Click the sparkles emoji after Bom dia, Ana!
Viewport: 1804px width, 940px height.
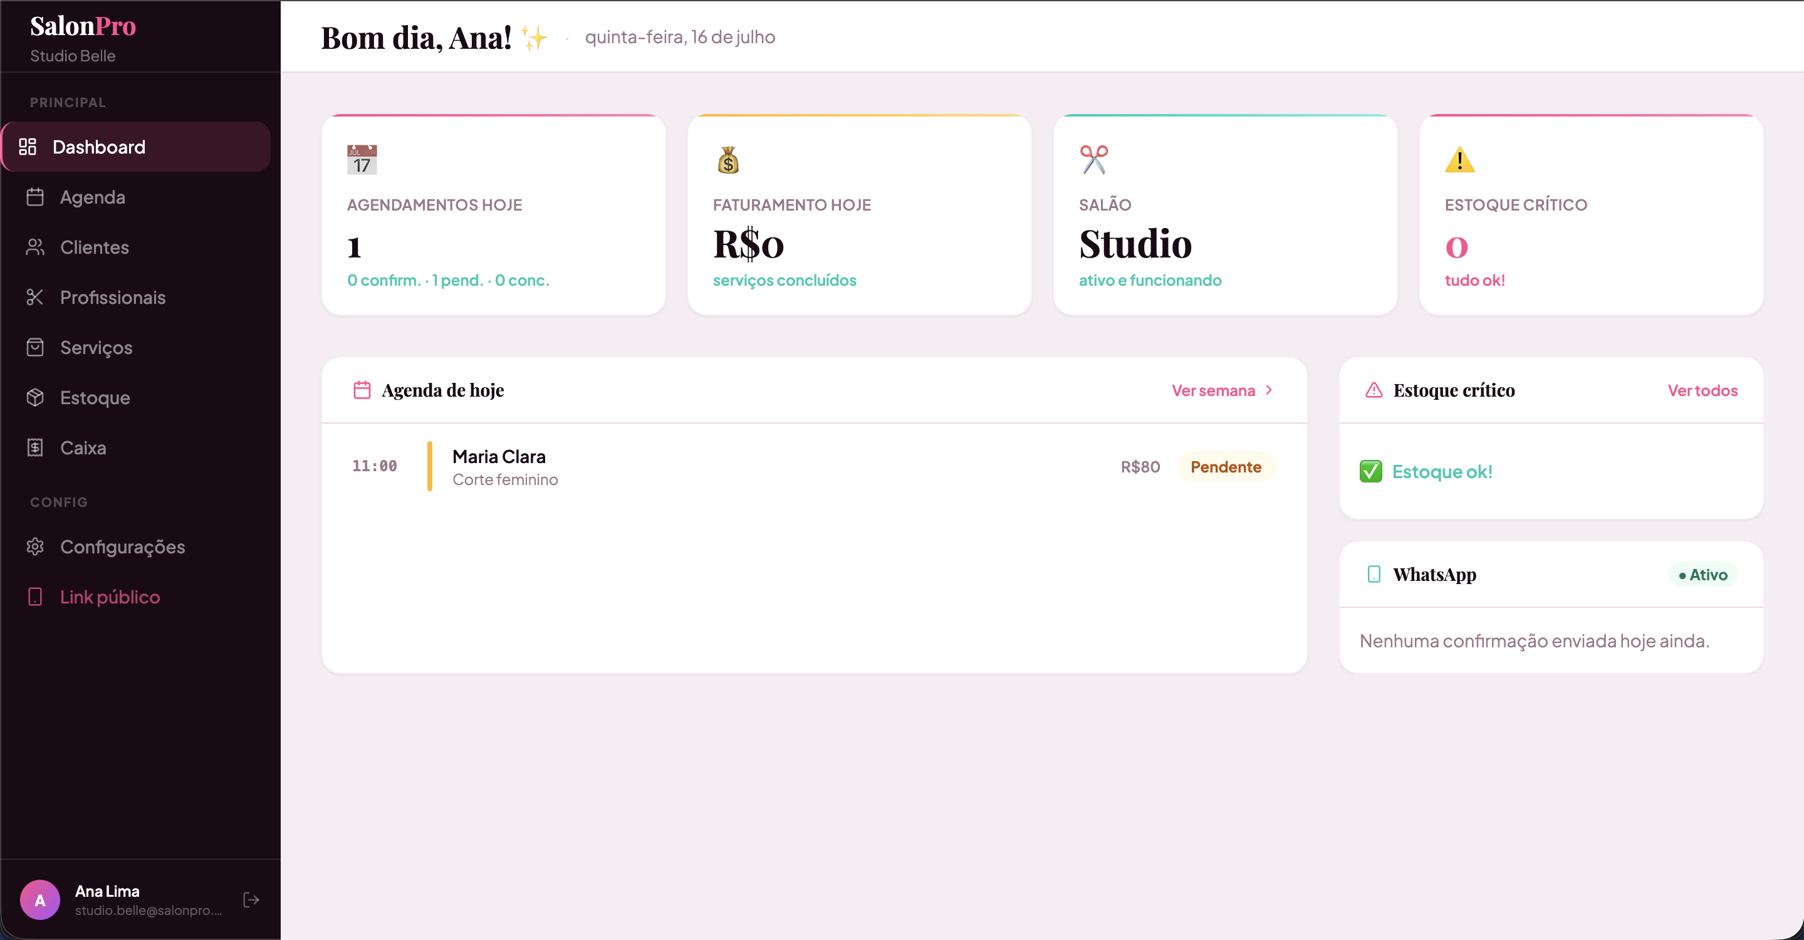pos(534,38)
